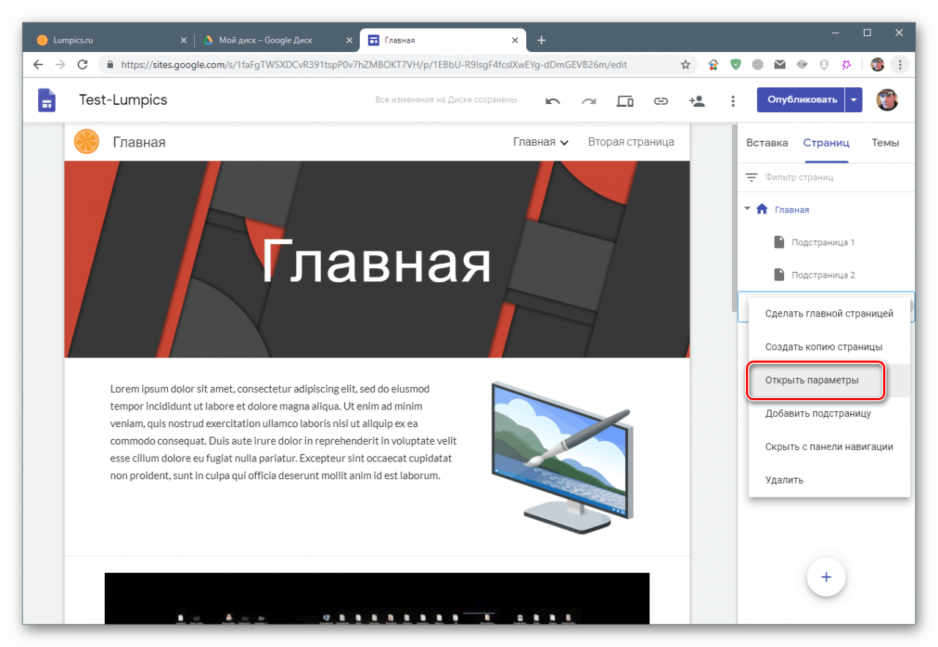
Task: Bookmark this page with the star
Action: pyautogui.click(x=686, y=64)
